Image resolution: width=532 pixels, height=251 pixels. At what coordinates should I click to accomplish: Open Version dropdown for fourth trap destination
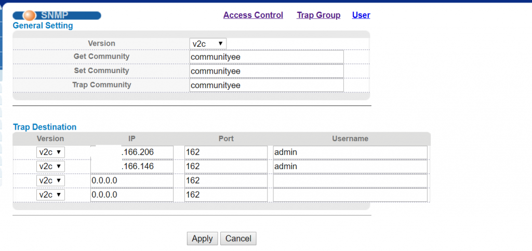(x=50, y=194)
